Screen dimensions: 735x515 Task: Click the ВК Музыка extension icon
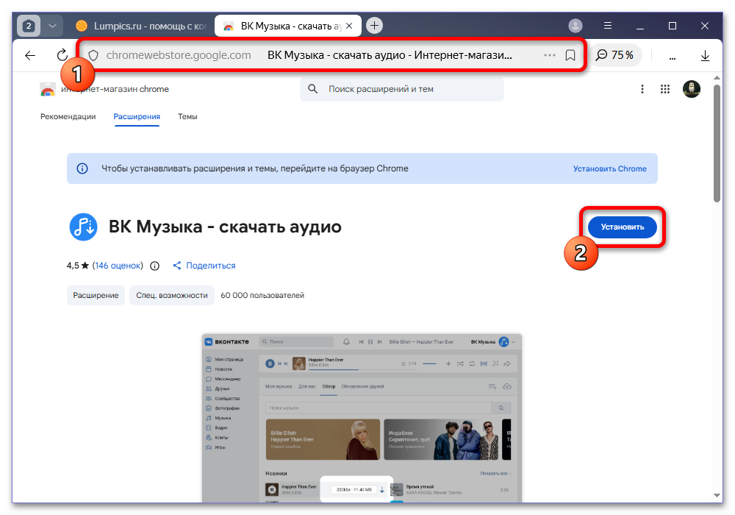tap(84, 227)
